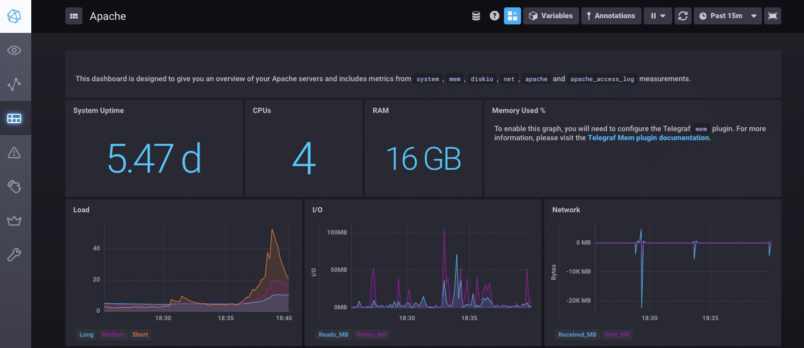Click the Chronograf logo in the sidebar
The image size is (804, 348).
point(15,16)
